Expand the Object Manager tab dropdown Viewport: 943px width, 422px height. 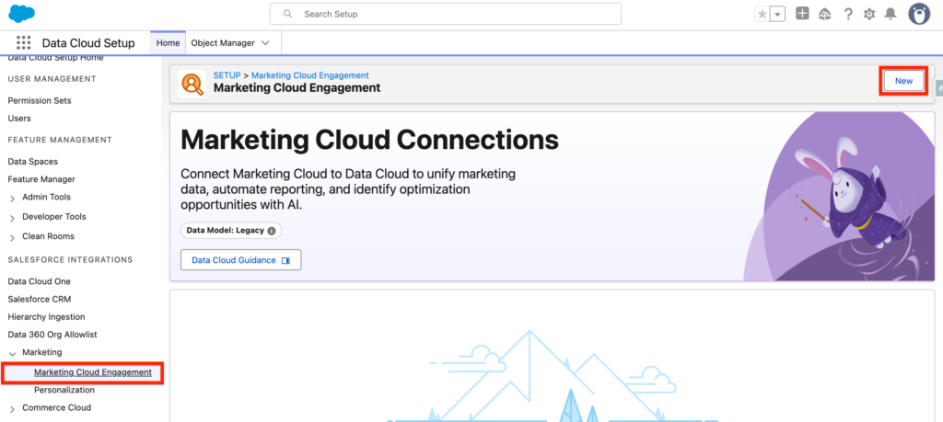(266, 43)
